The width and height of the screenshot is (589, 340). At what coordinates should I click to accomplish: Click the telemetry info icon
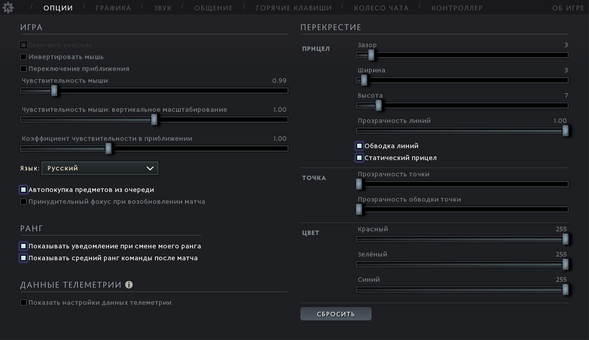(129, 285)
